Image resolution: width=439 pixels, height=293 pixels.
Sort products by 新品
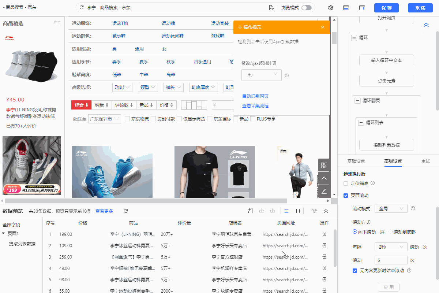tap(146, 105)
